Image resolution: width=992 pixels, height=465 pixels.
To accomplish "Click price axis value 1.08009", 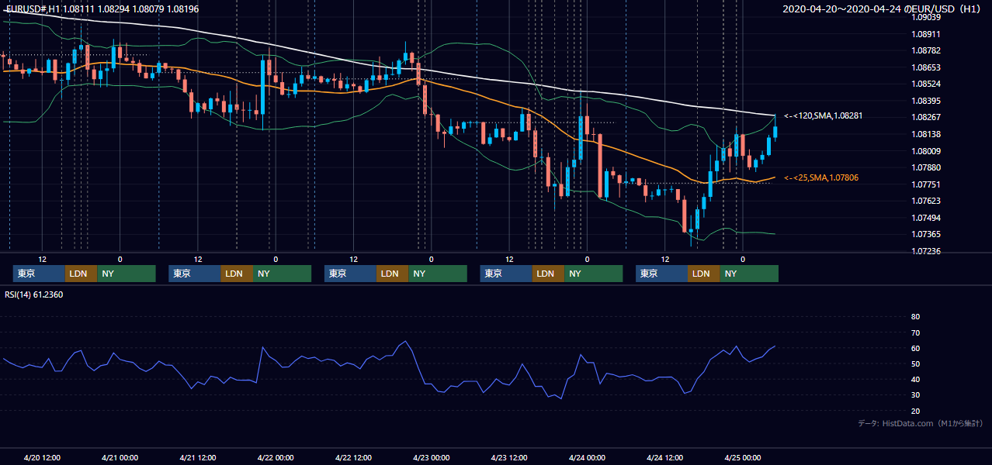I will 925,151.
